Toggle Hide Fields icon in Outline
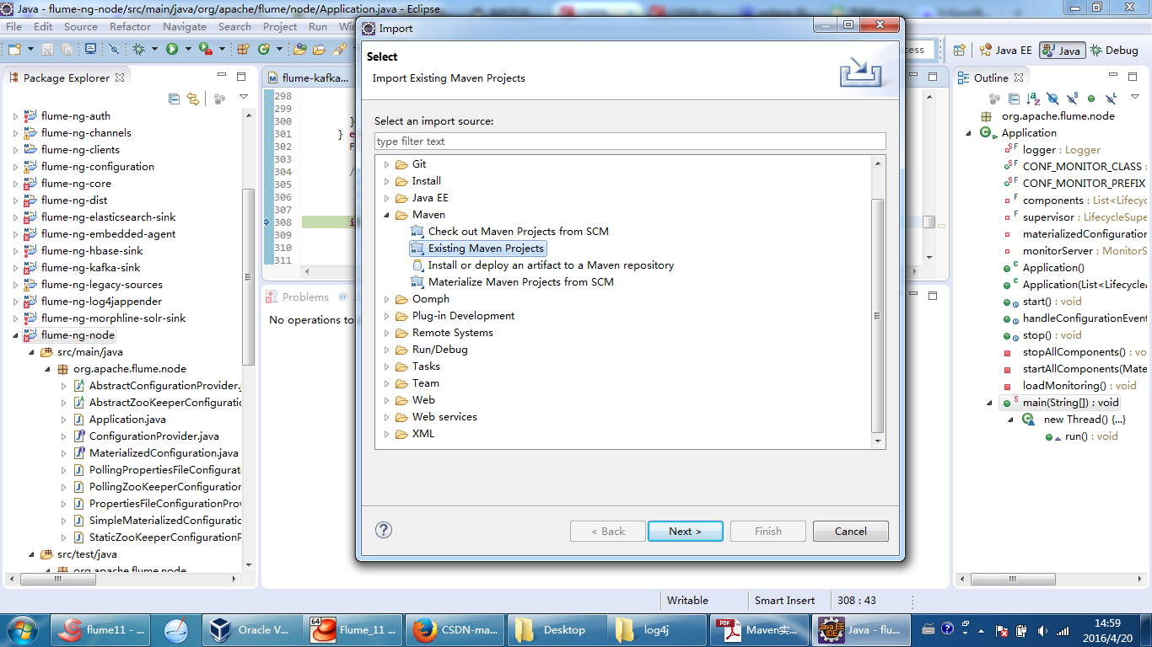 point(1052,99)
